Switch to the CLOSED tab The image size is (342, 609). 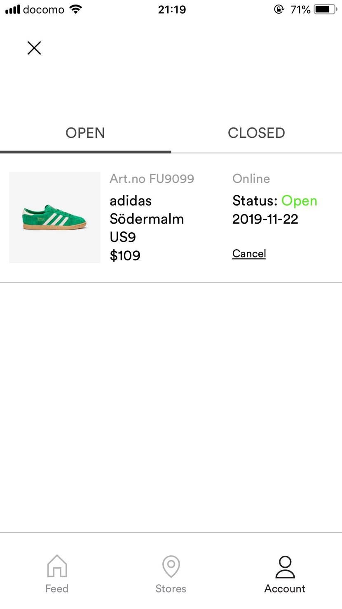pyautogui.click(x=256, y=133)
